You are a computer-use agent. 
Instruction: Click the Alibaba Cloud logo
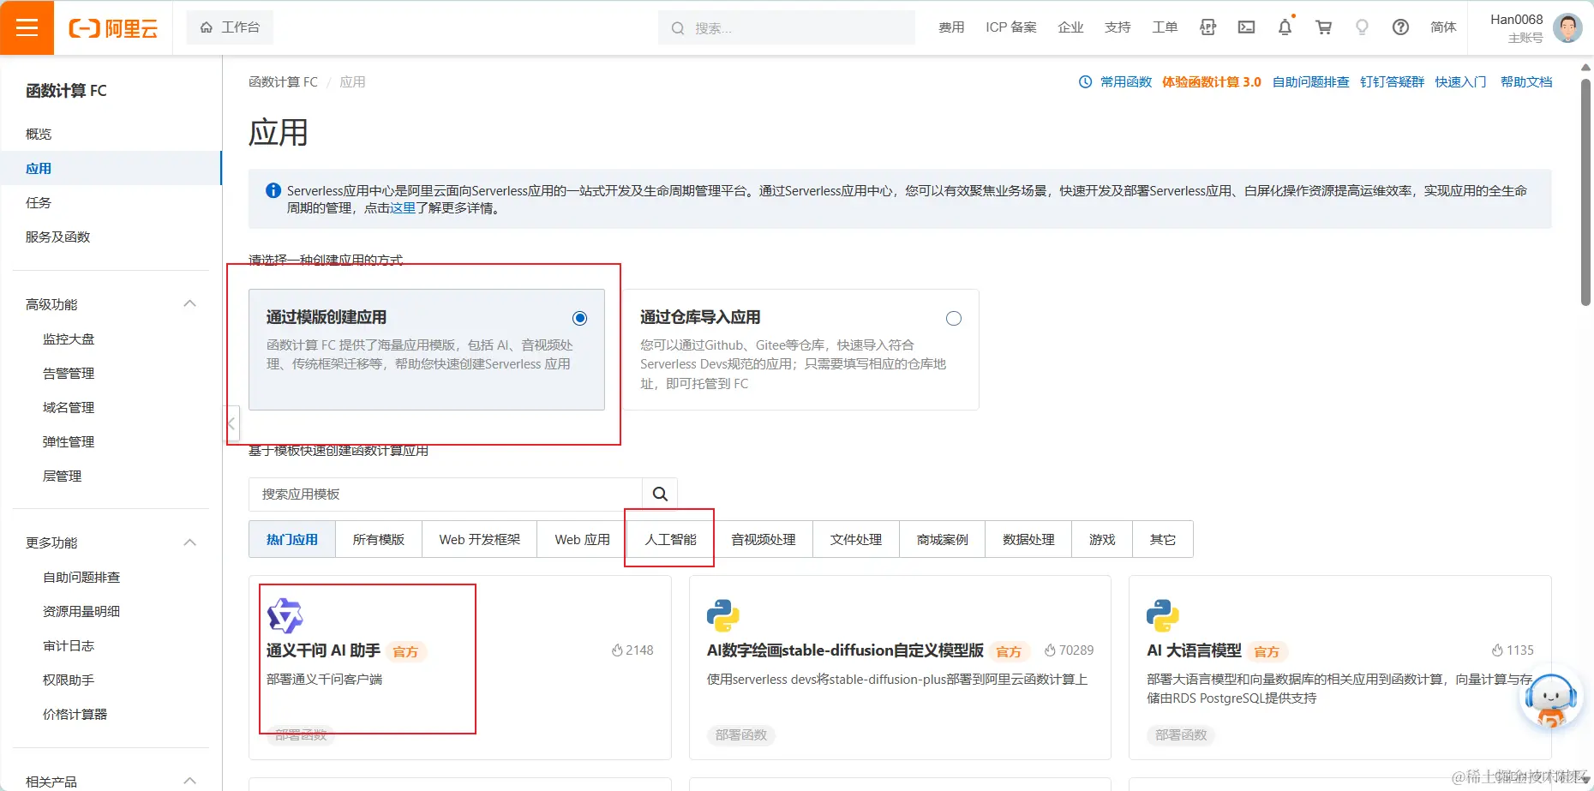(114, 27)
